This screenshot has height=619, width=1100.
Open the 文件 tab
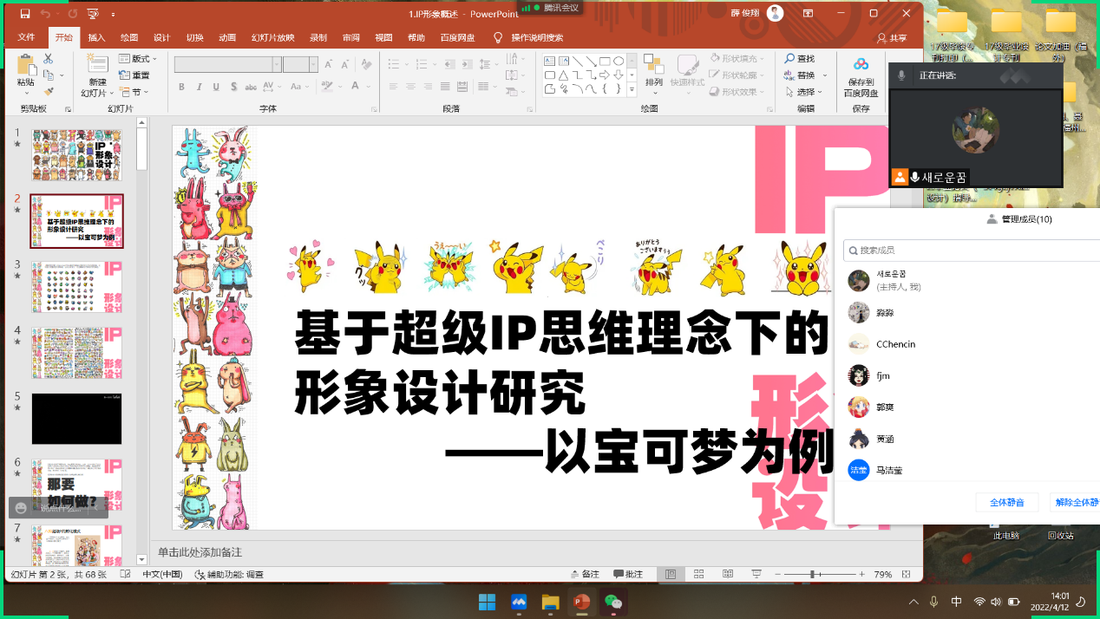26,38
